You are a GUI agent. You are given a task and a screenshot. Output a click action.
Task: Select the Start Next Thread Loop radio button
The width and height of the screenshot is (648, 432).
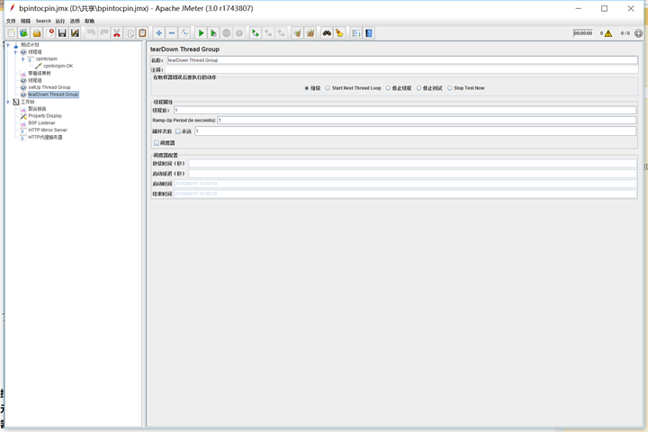coord(328,88)
